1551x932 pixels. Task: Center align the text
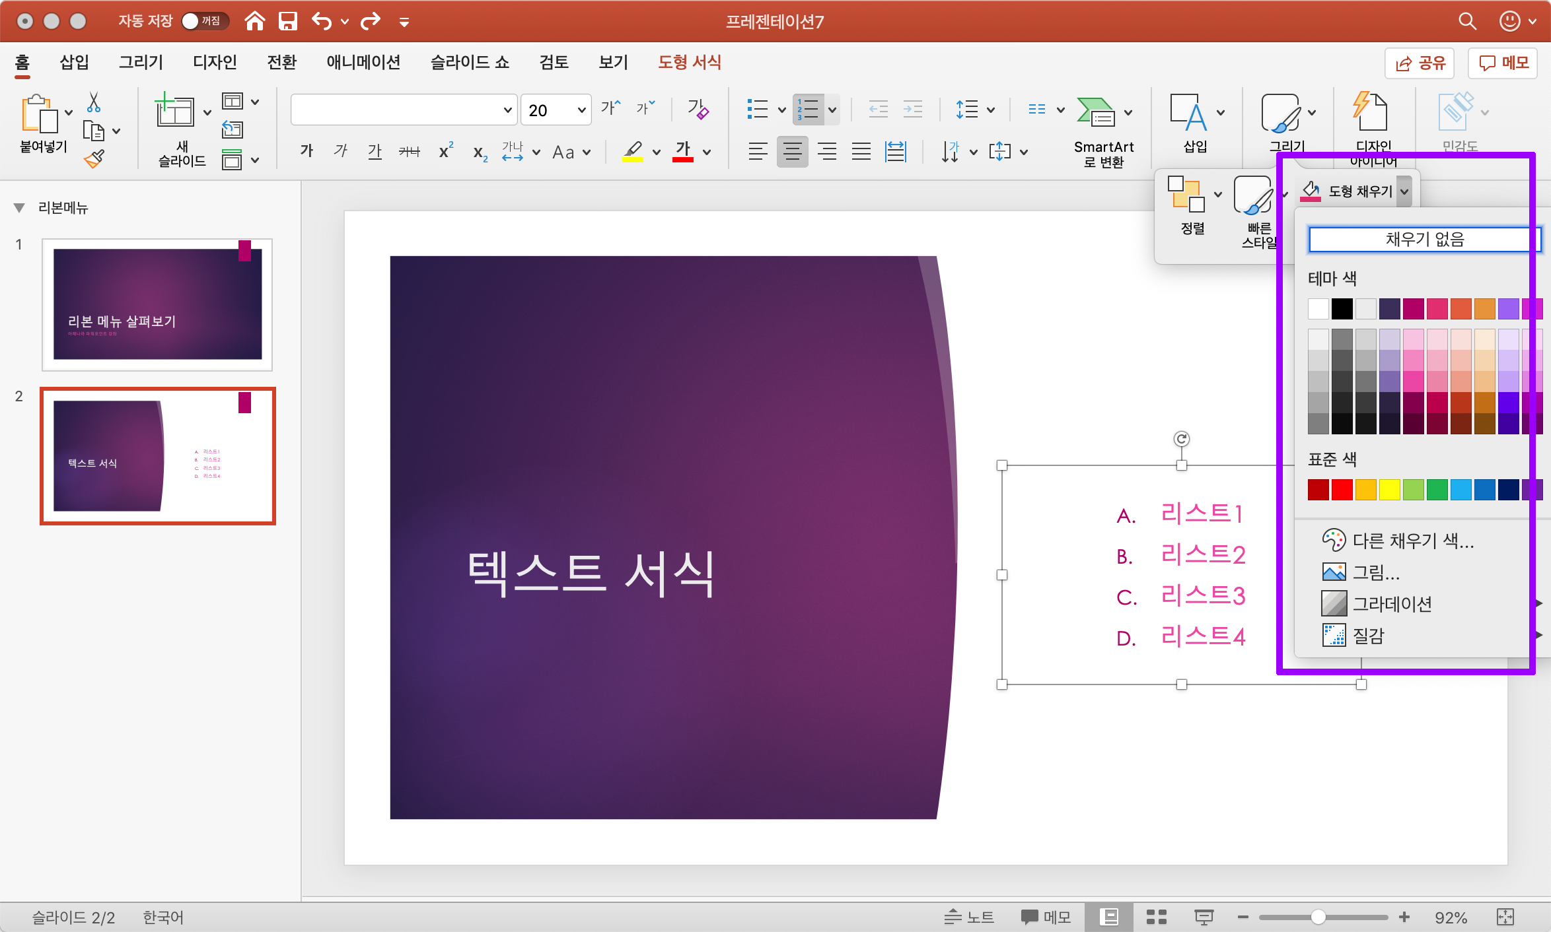click(x=792, y=152)
